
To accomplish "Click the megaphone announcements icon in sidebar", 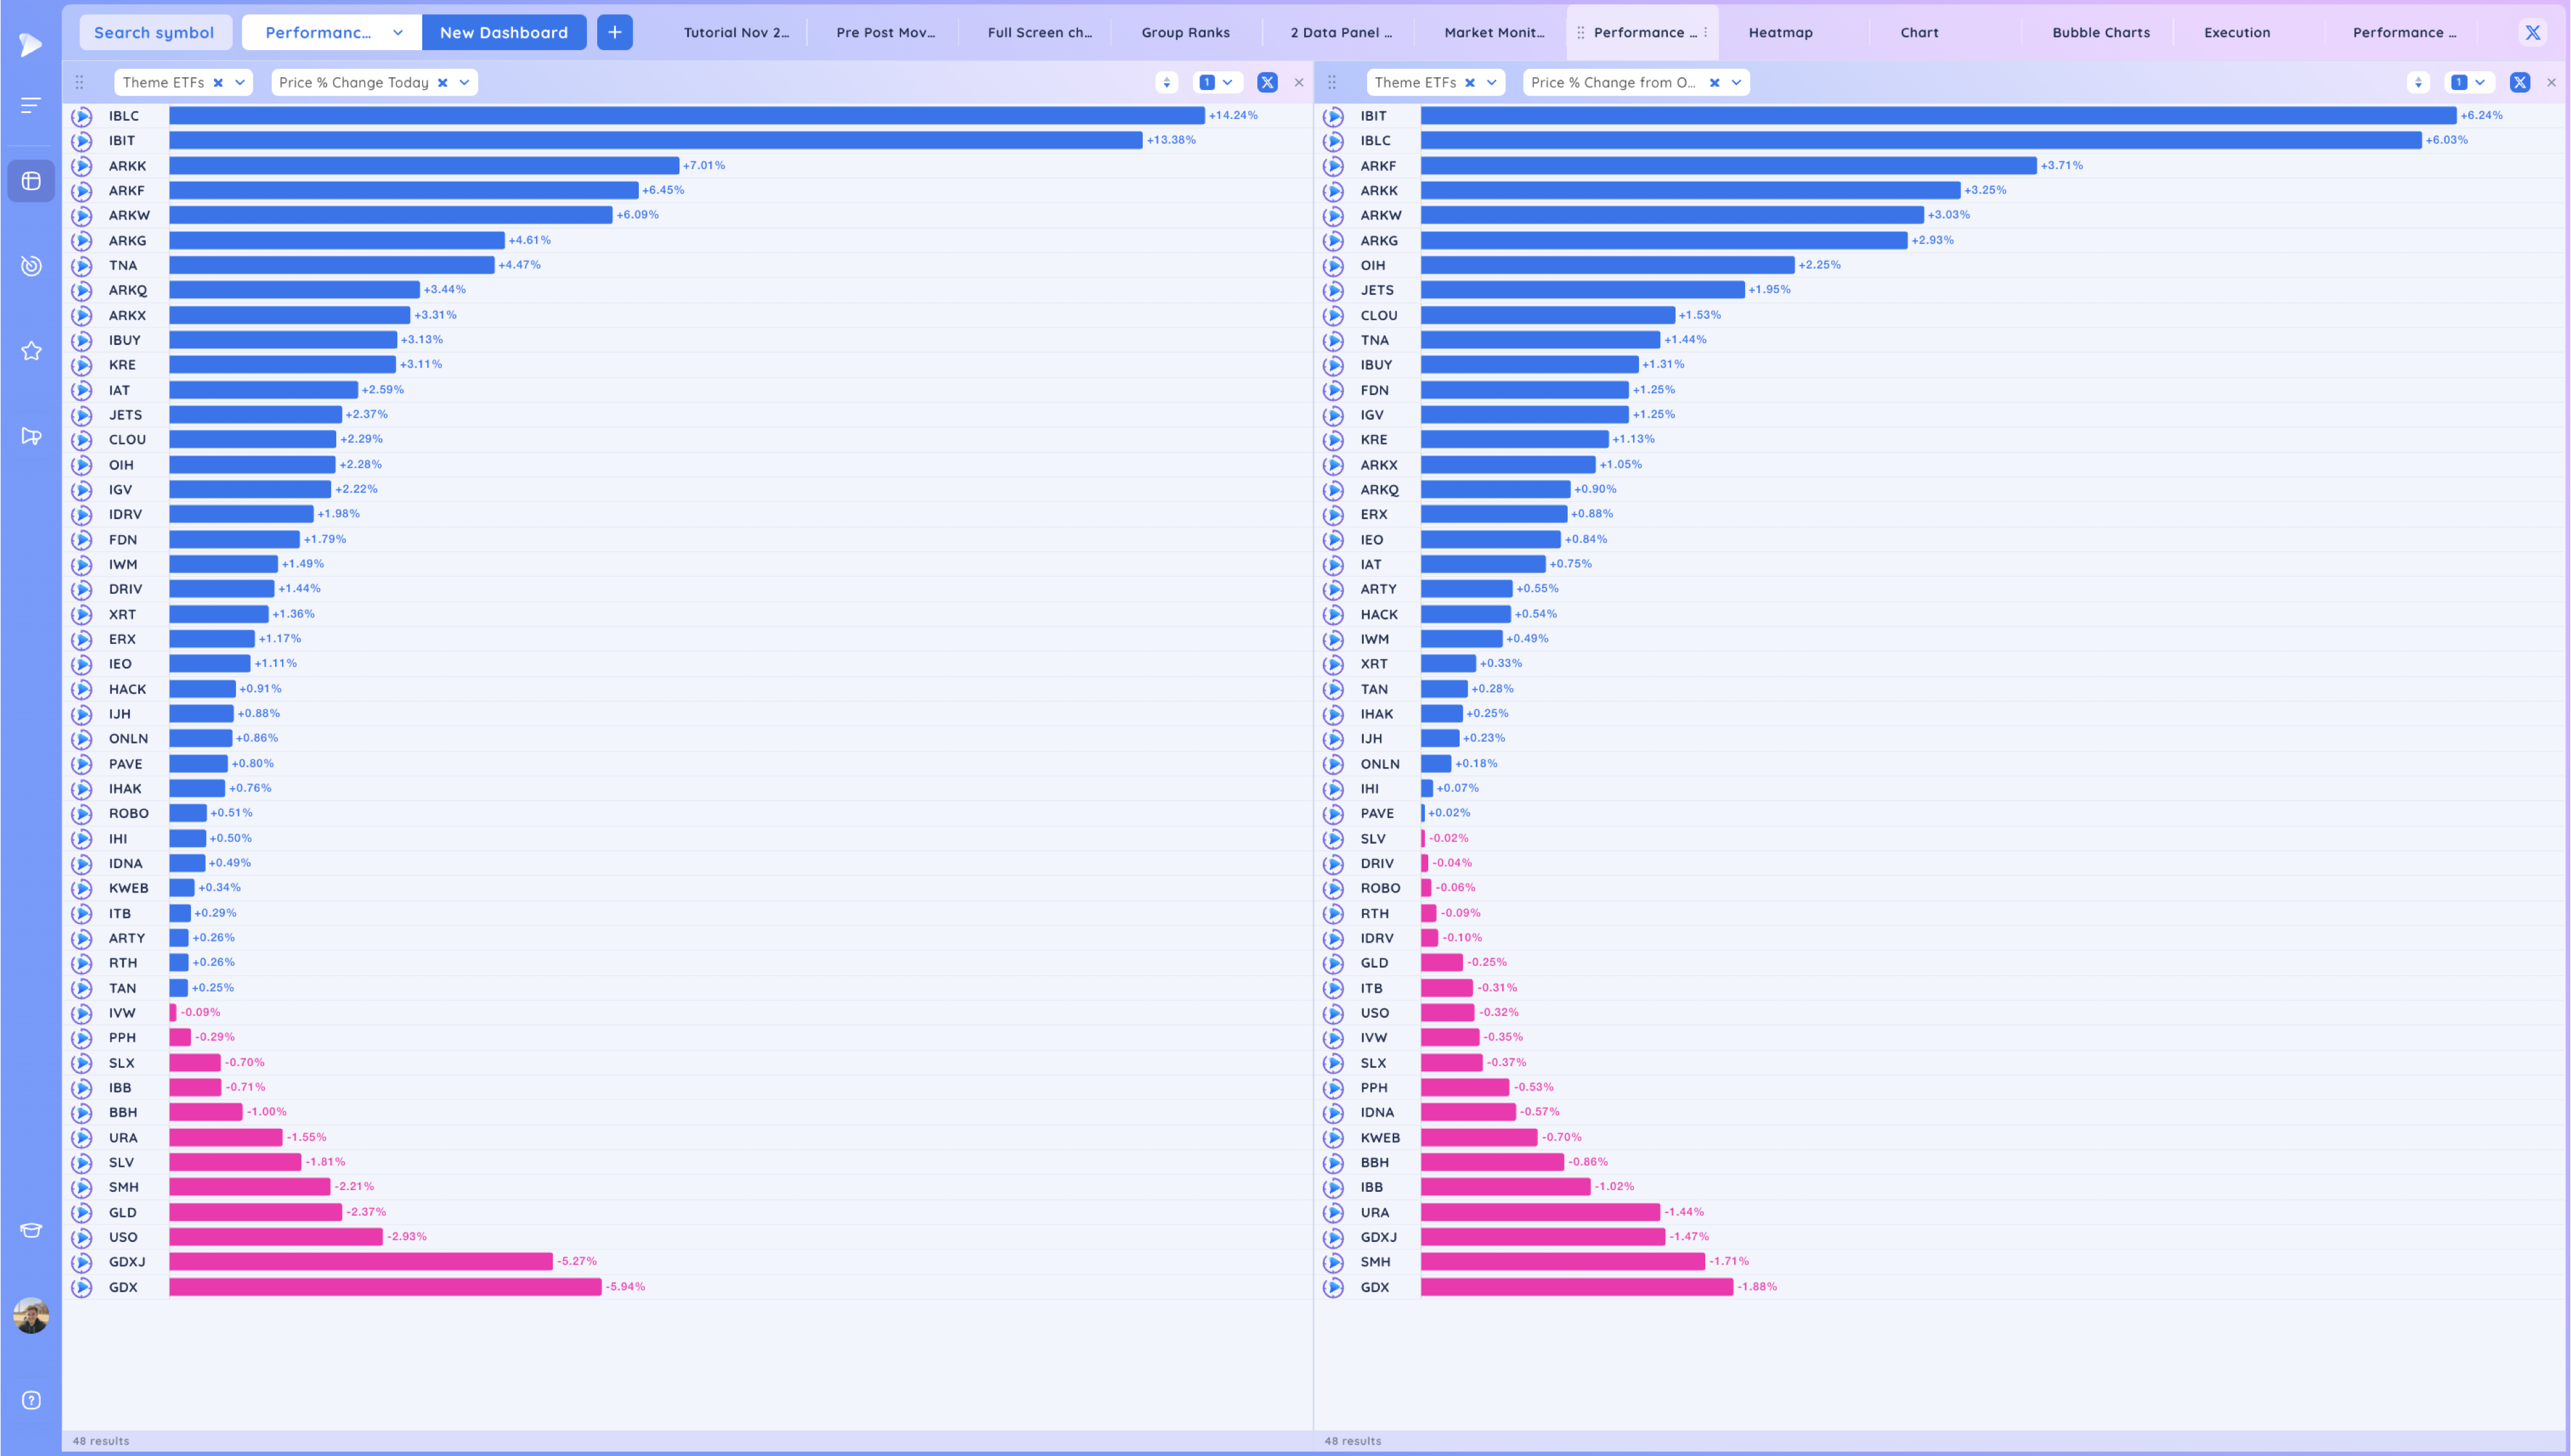I will [x=31, y=436].
